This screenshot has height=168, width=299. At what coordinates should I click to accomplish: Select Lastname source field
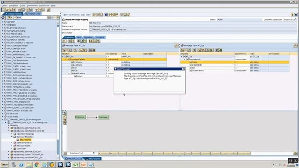[78, 65]
